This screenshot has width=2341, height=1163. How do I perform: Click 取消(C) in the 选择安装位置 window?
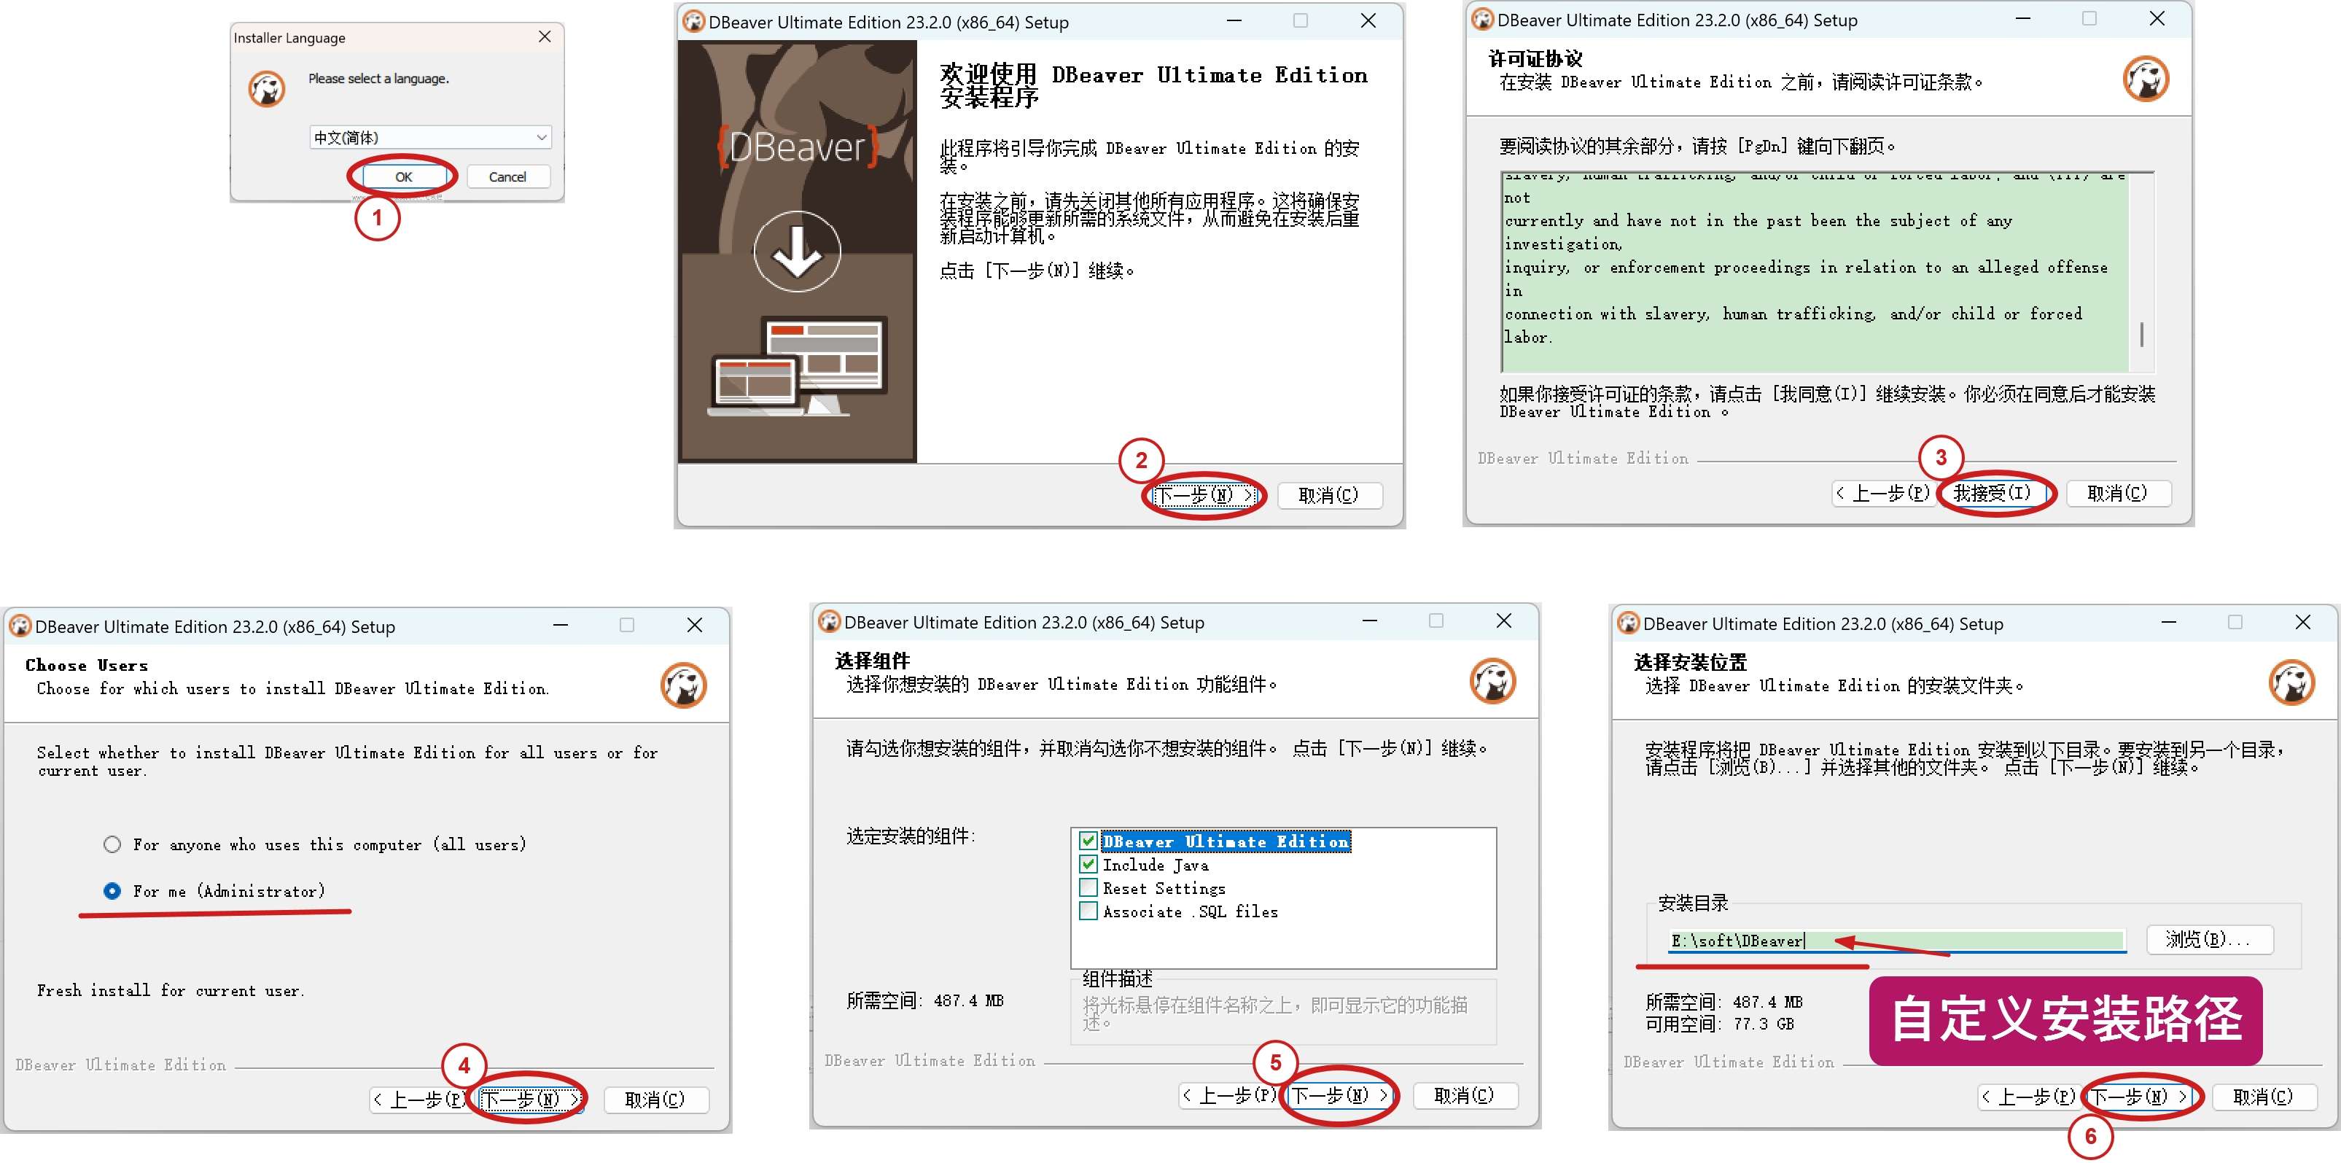click(x=2264, y=1097)
